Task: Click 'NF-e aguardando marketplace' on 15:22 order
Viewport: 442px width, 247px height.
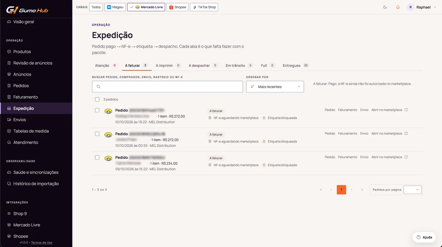Action: click(x=236, y=165)
